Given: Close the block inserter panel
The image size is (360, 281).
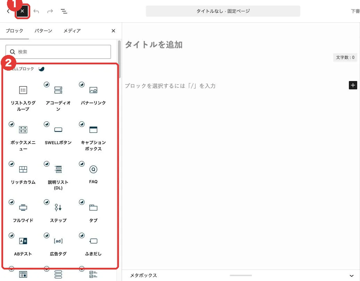Looking at the screenshot, I should point(113,31).
